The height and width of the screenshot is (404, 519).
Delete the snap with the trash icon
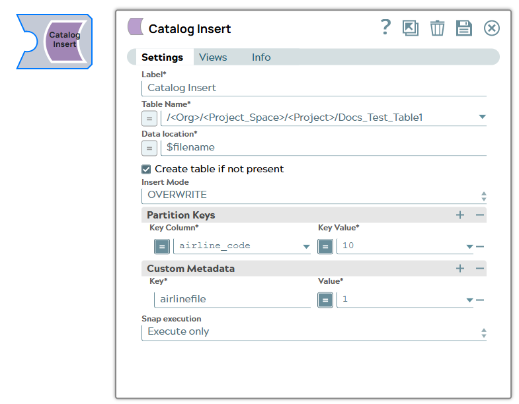pos(437,28)
